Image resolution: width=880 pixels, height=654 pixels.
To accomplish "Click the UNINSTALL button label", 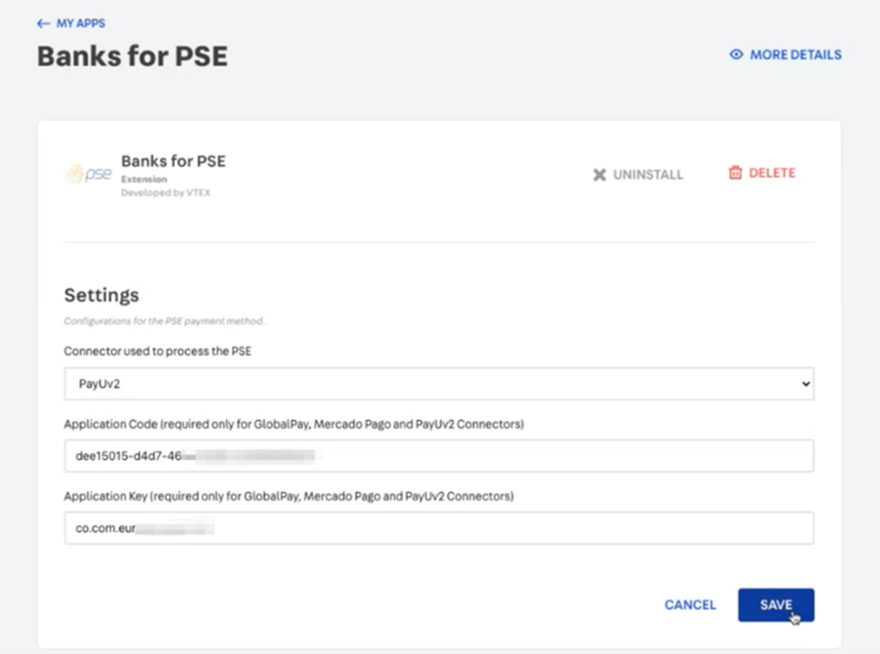I will (x=648, y=175).
